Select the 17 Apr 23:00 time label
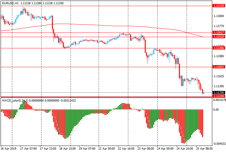 pos(48,149)
